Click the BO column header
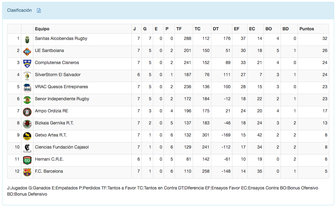Image resolution: width=336 pixels, height=208 pixels. pos(269,29)
